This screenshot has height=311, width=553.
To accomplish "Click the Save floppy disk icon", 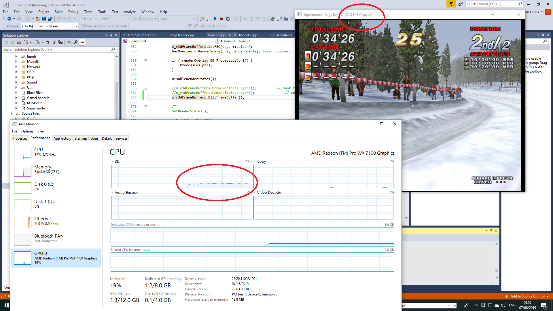I will 44,19.
